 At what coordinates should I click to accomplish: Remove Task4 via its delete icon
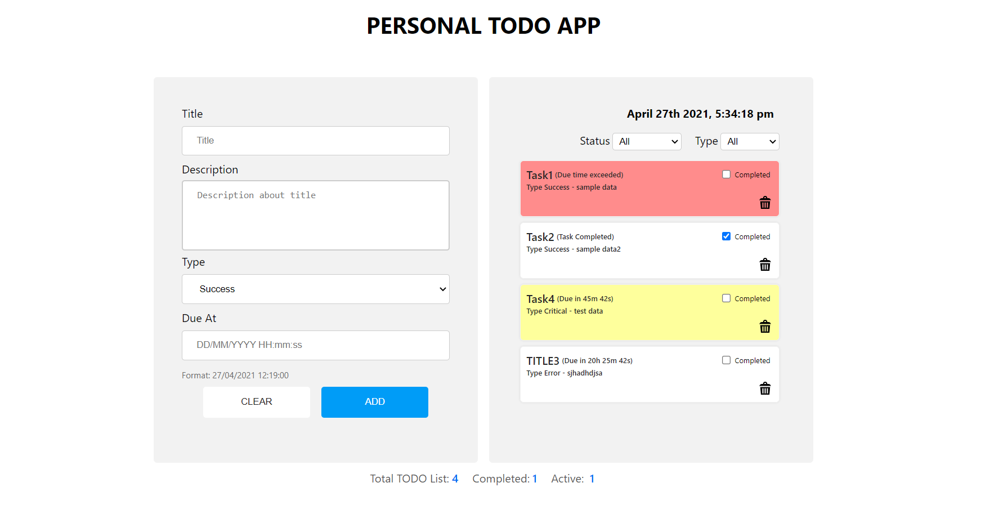coord(765,327)
